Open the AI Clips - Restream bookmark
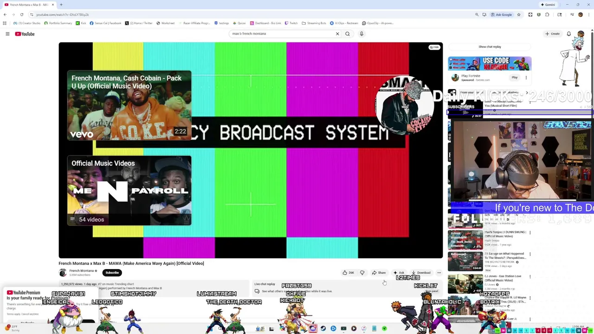This screenshot has width=594, height=334. [x=344, y=23]
